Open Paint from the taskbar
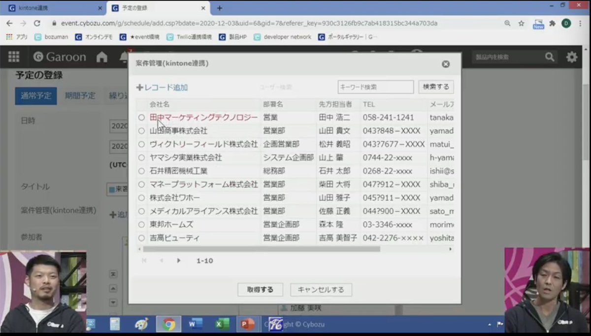This screenshot has height=336, width=591. click(141, 324)
